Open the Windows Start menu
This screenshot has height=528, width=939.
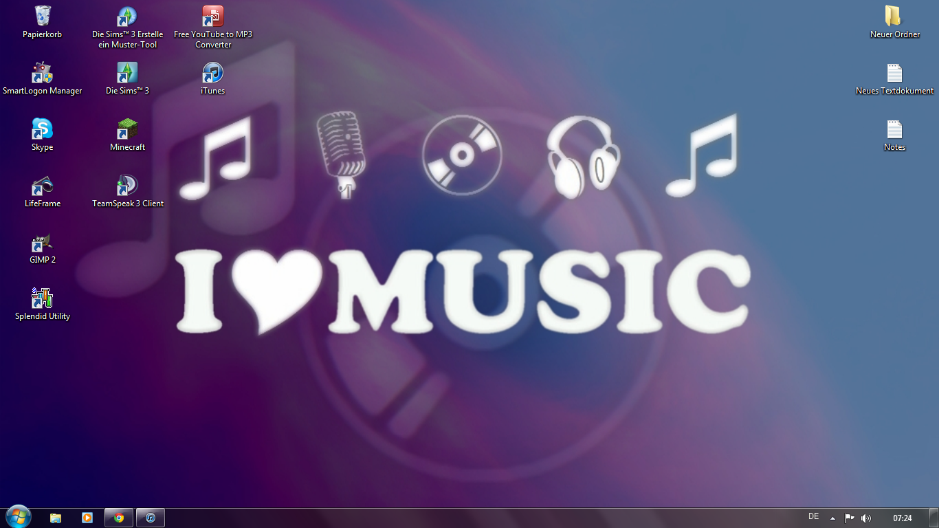[x=18, y=517]
